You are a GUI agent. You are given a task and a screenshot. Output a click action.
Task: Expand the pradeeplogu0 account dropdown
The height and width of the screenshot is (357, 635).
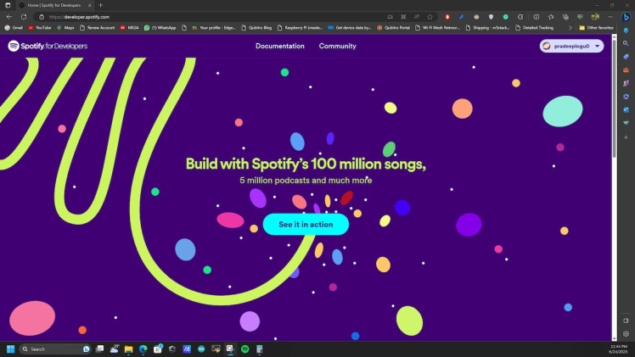(x=571, y=46)
